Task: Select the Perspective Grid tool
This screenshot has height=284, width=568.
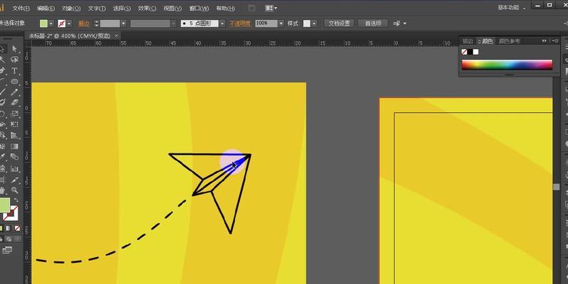Action: pyautogui.click(x=14, y=136)
